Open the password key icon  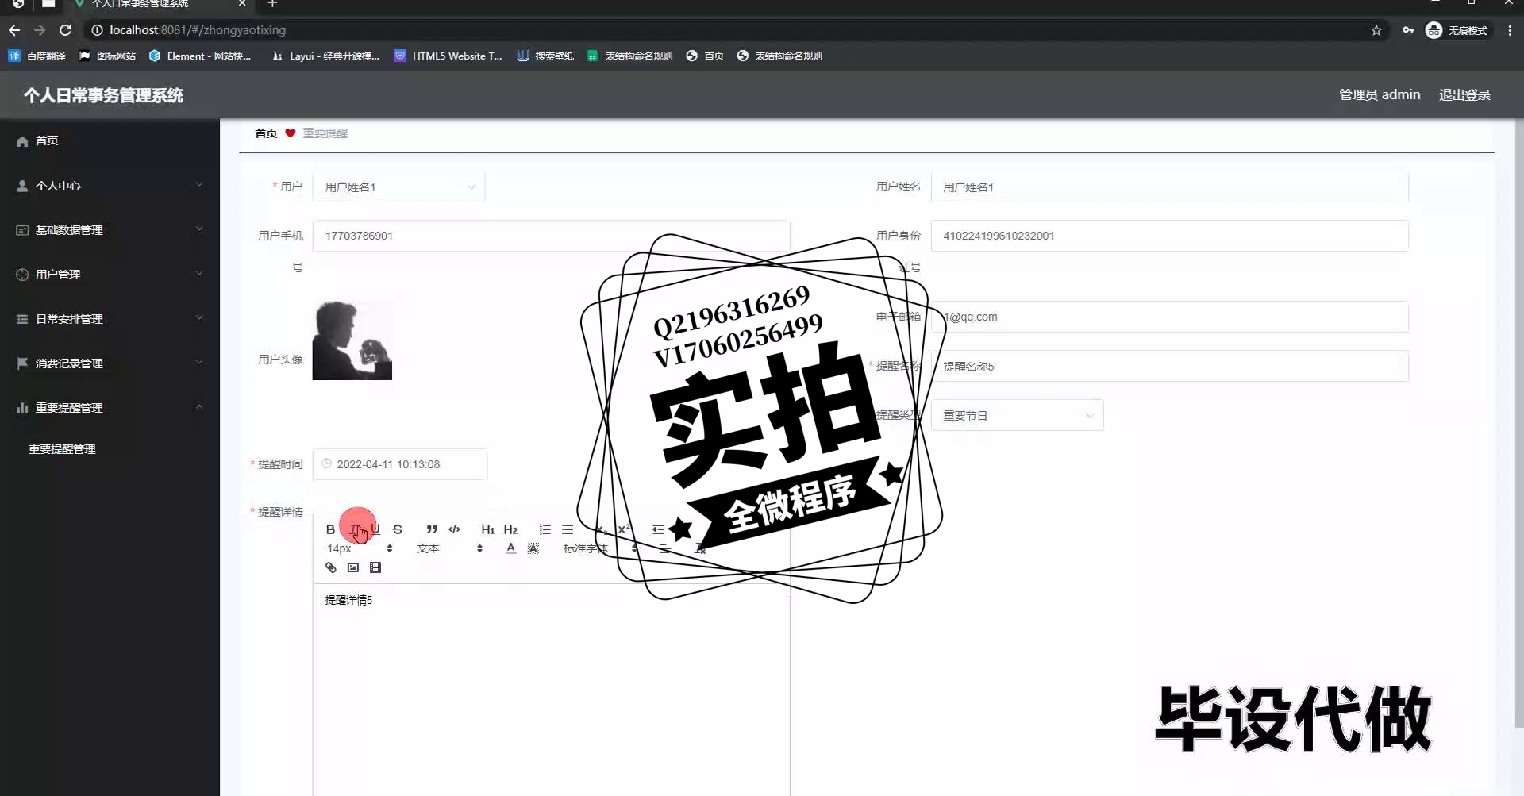pyautogui.click(x=1408, y=30)
